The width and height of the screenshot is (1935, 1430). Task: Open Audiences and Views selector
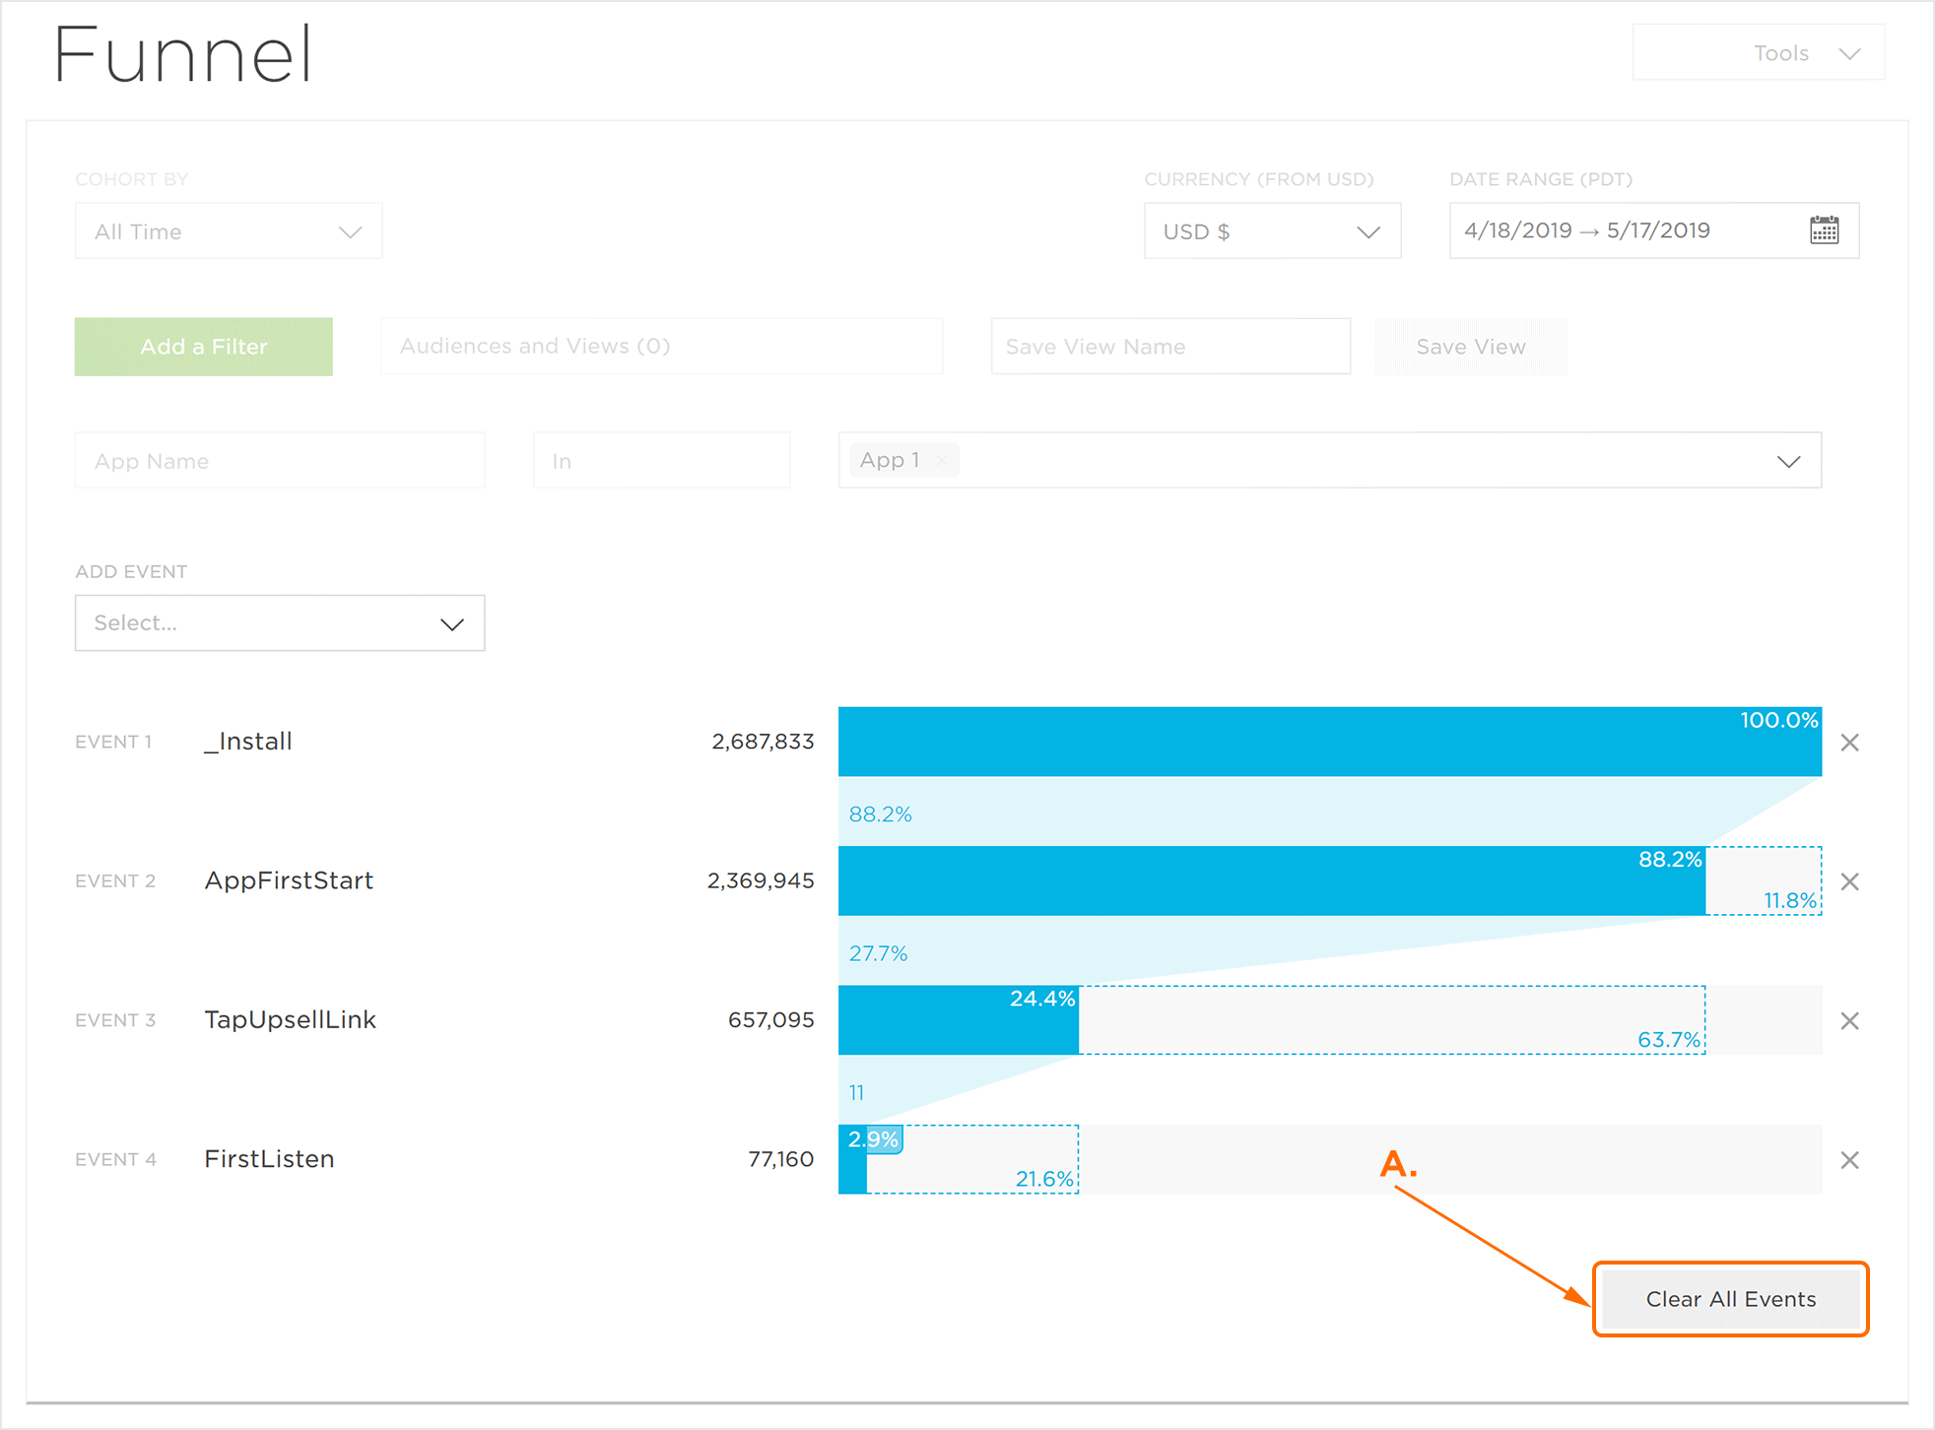[x=661, y=347]
